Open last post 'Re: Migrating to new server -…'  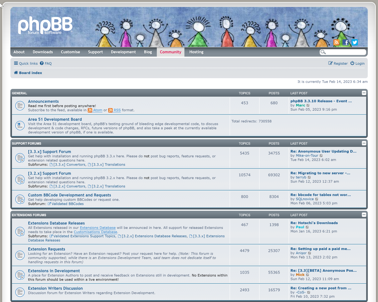320,173
